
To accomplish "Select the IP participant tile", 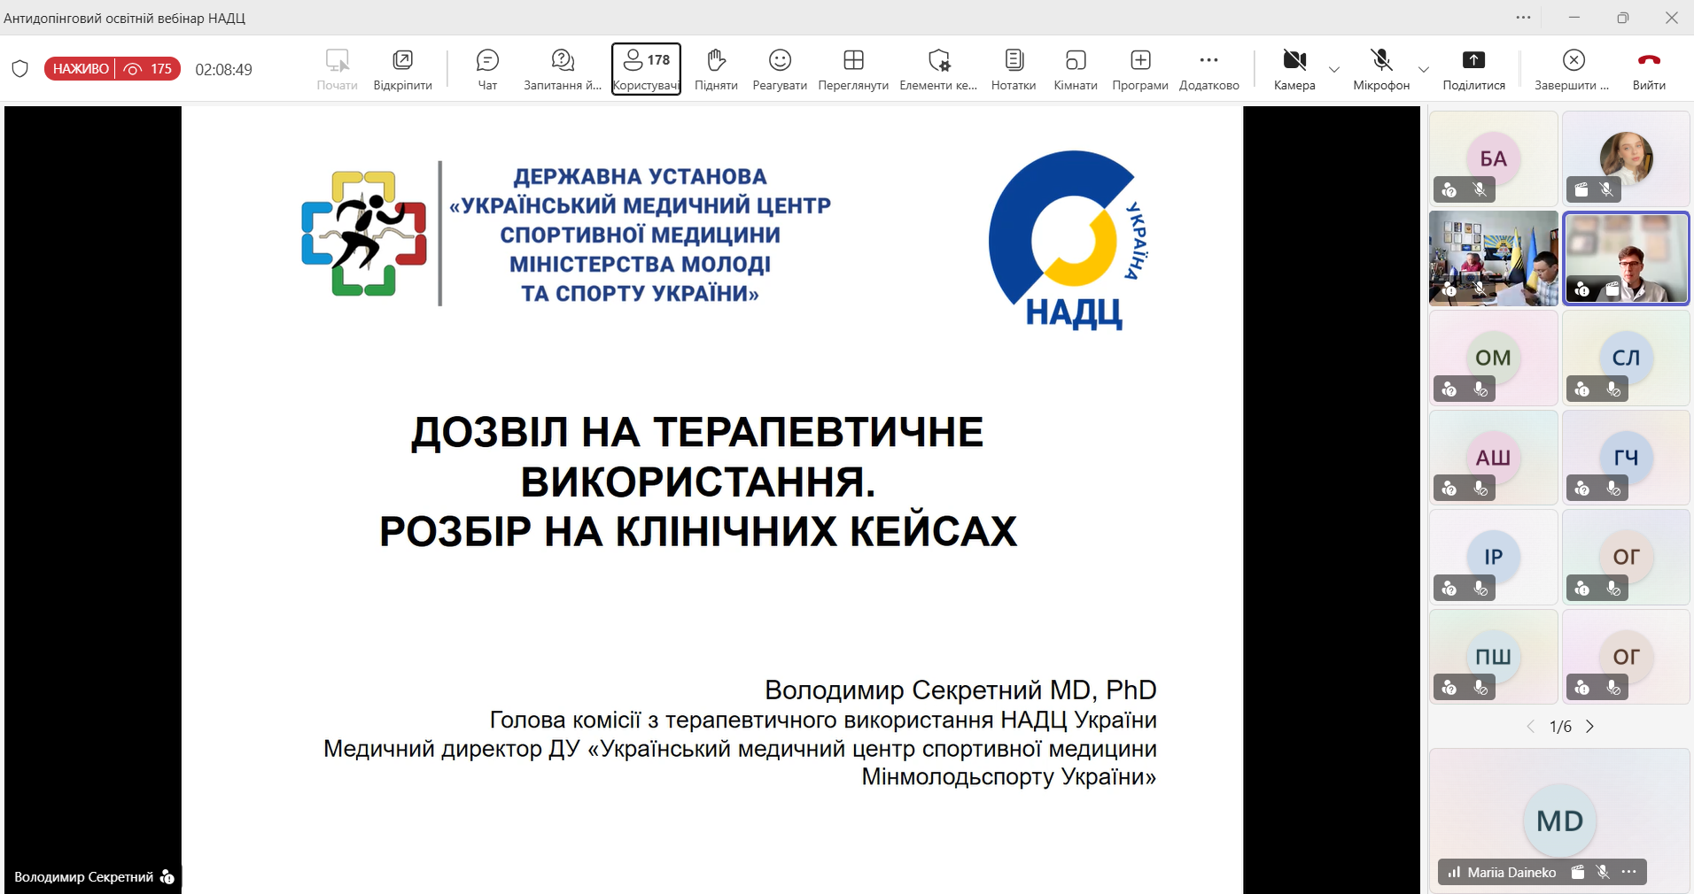I will (x=1494, y=557).
